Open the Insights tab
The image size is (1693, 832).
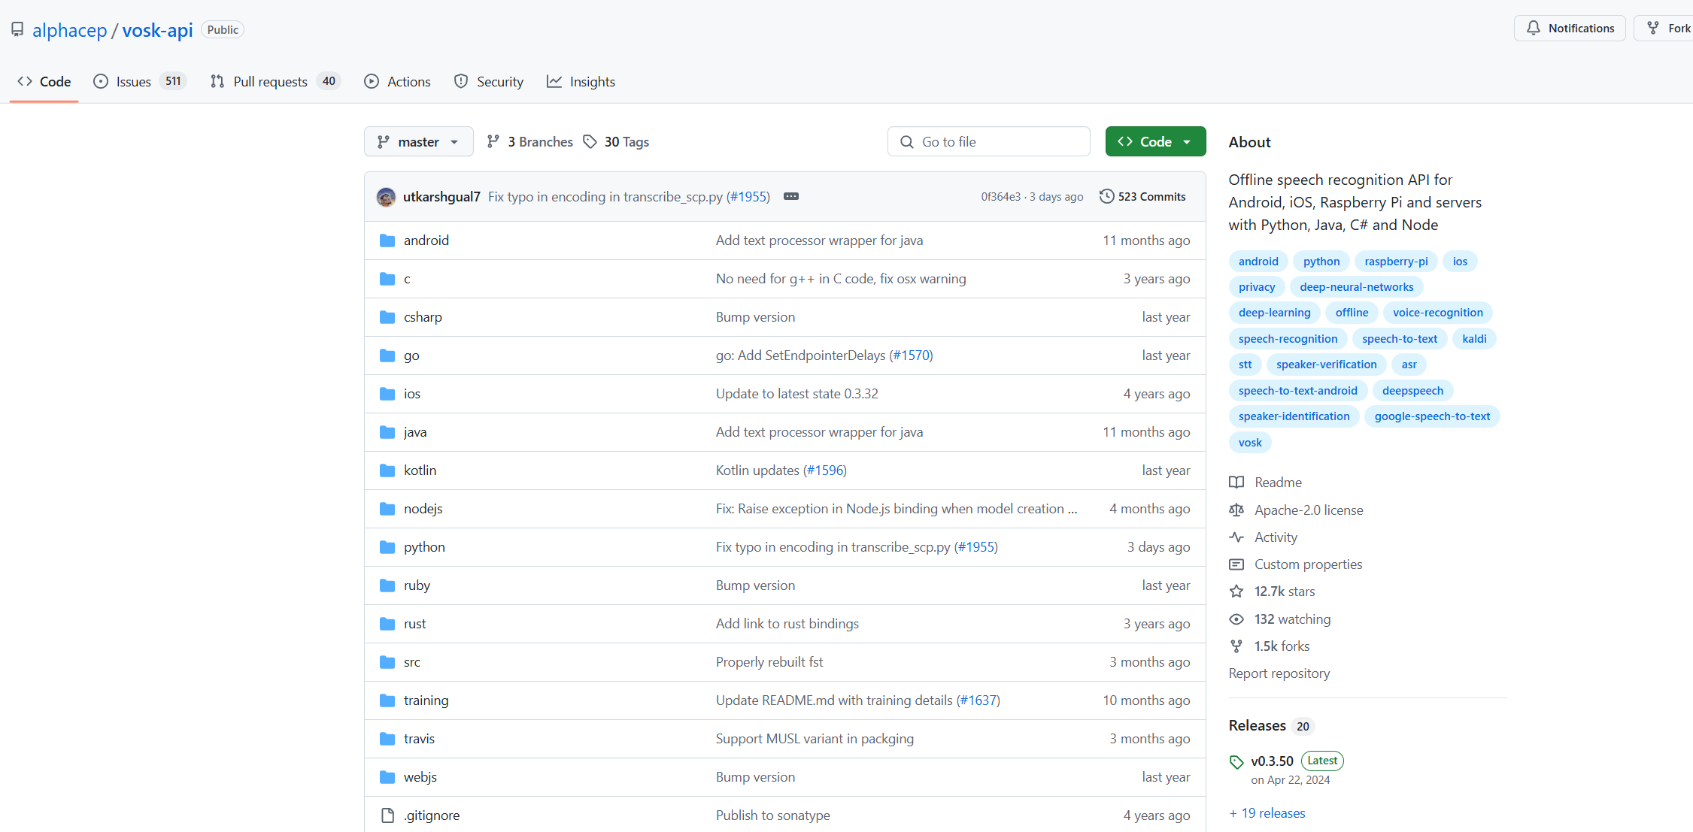581,81
